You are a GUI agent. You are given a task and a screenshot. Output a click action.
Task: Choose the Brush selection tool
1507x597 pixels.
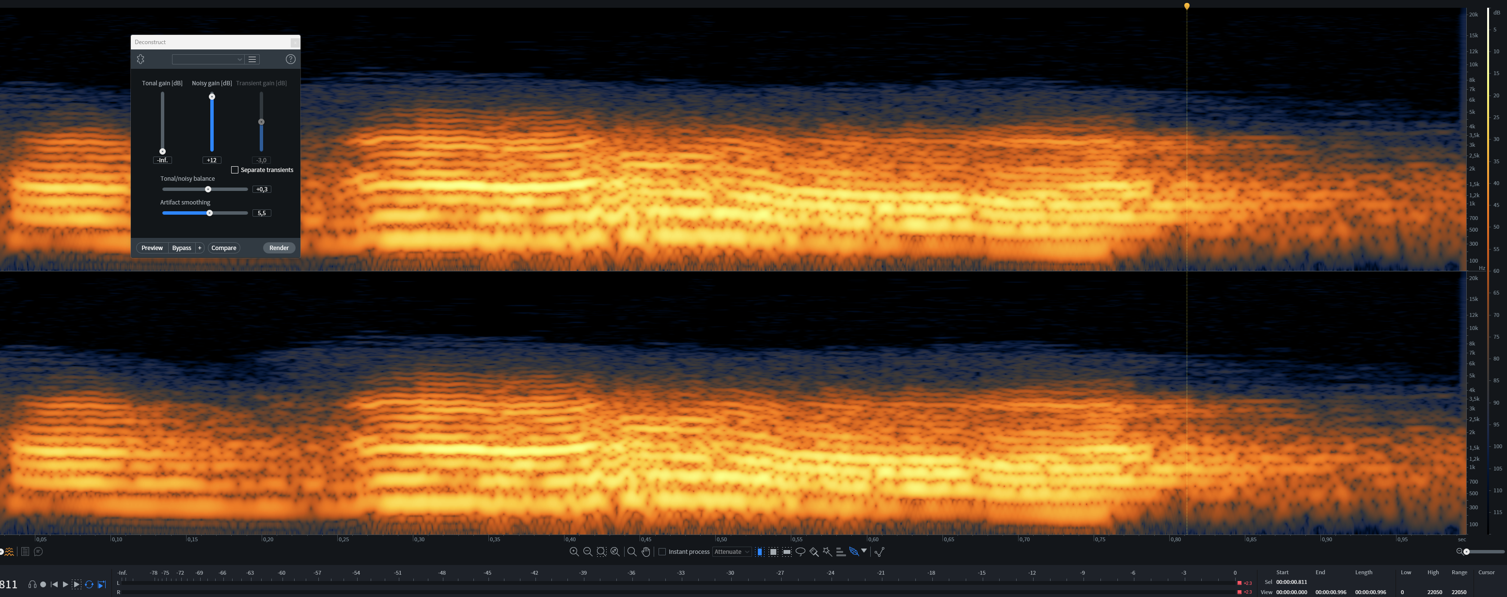[814, 551]
